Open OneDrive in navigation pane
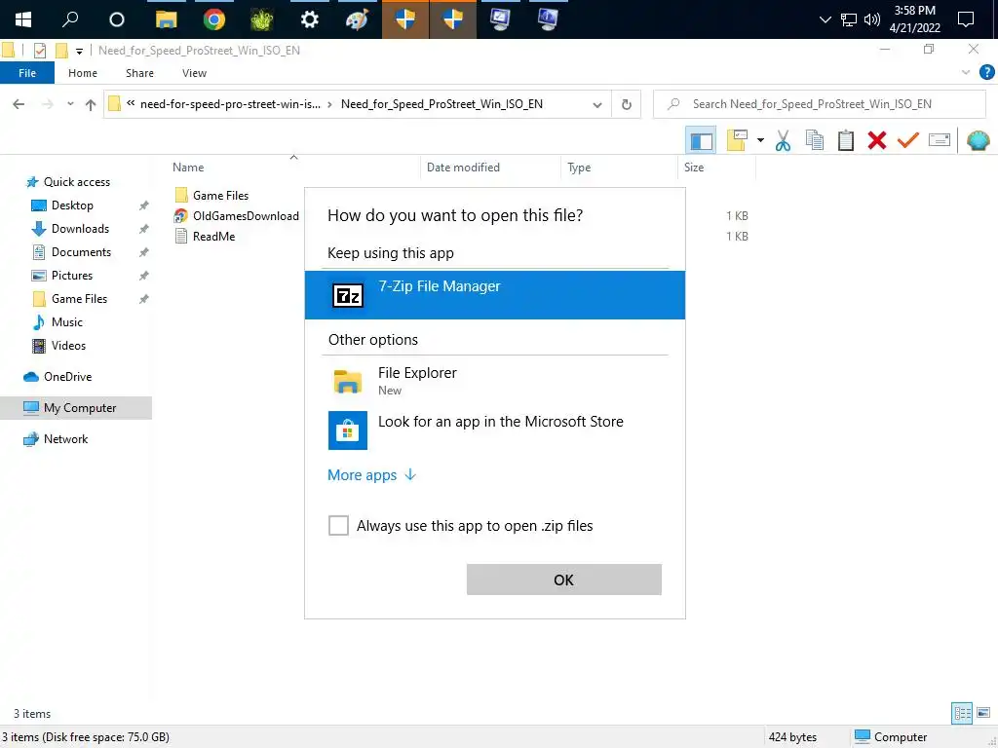This screenshot has height=748, width=998. 67,377
